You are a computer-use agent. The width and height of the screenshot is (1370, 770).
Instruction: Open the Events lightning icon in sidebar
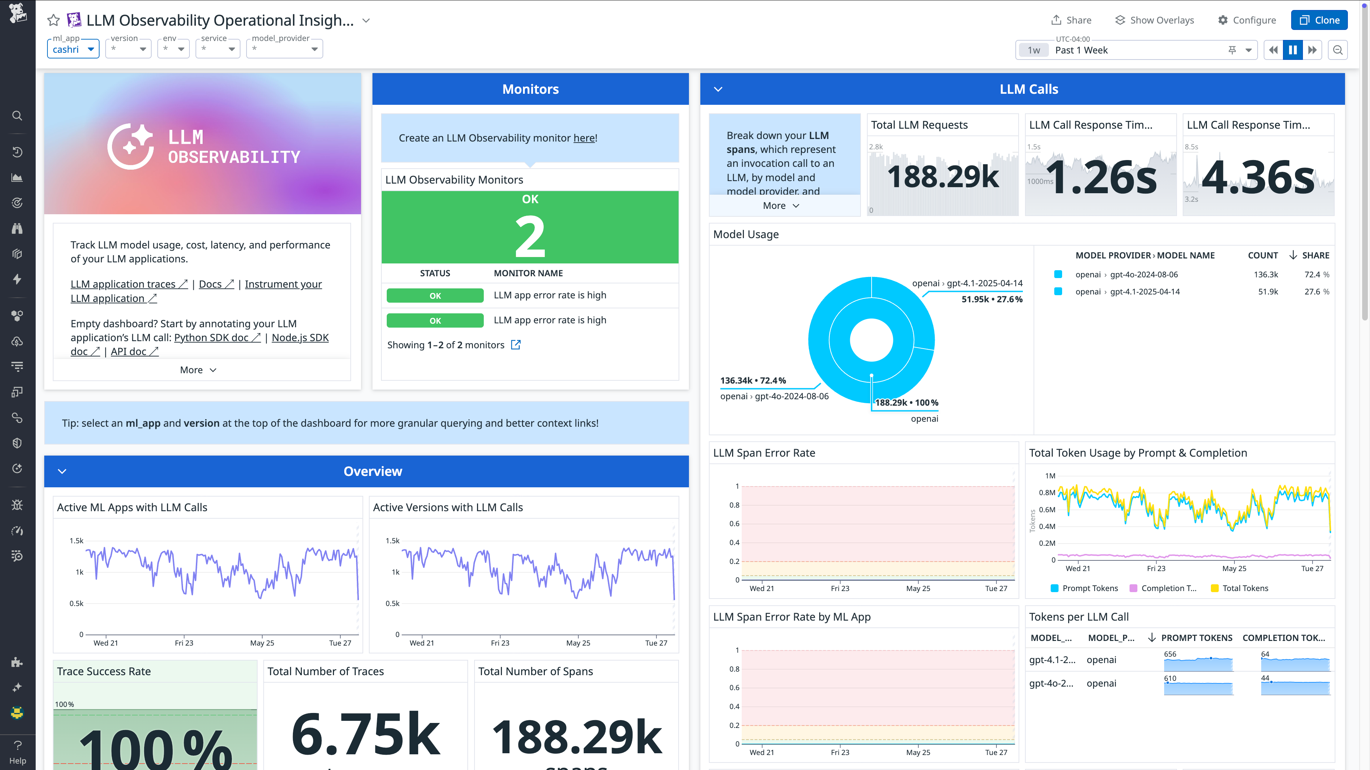(17, 279)
